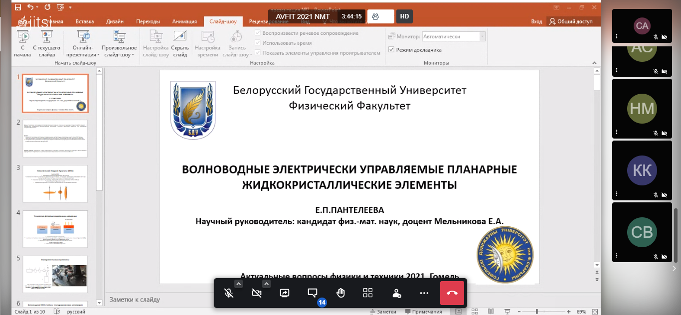Click the HD video quality badge
Viewport: 681px width, 315px height.
tap(404, 16)
